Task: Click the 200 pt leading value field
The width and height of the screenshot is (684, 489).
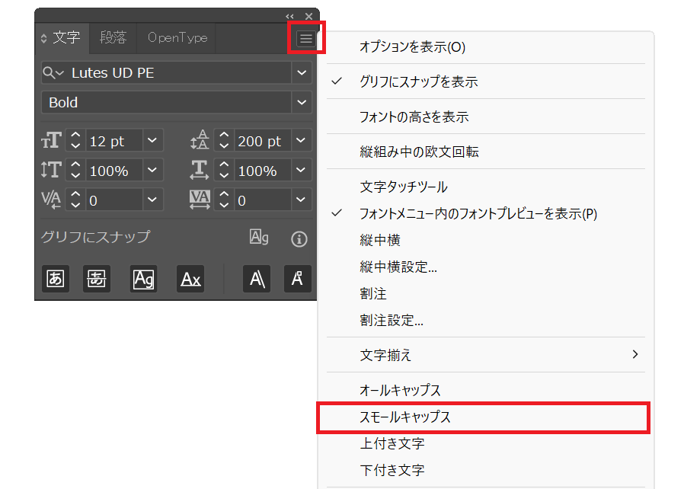Action: click(x=260, y=141)
